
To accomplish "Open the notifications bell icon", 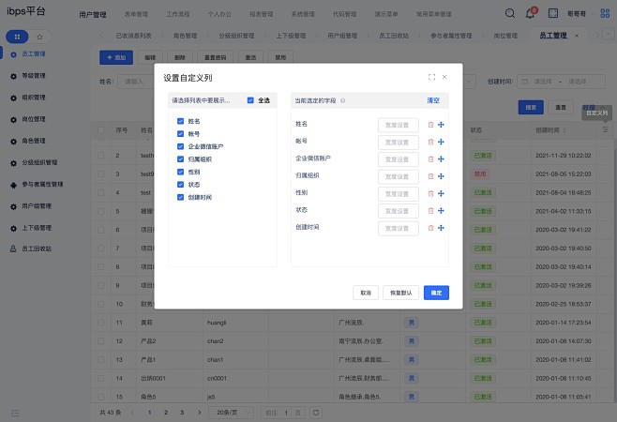I will (x=530, y=13).
